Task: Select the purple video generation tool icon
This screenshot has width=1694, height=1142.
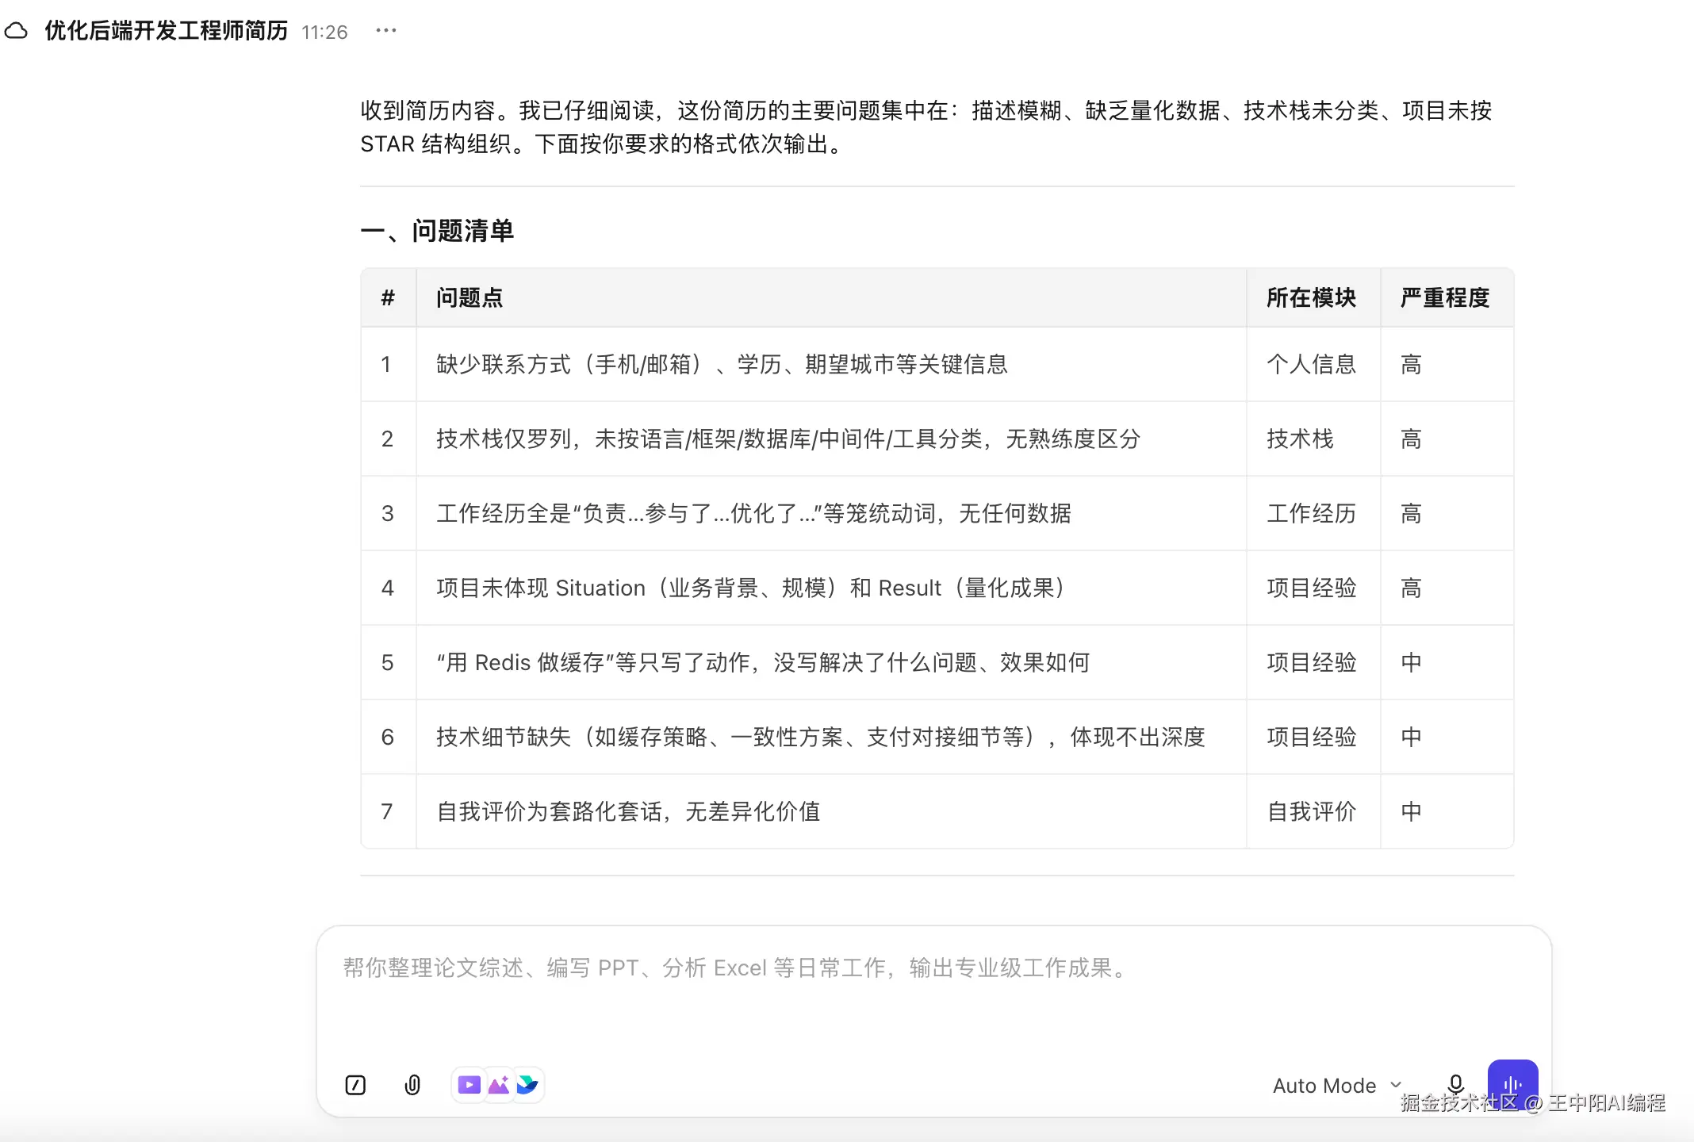Action: (469, 1084)
